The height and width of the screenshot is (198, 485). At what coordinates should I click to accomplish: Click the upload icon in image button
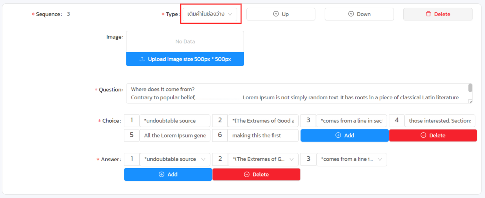pyautogui.click(x=142, y=59)
